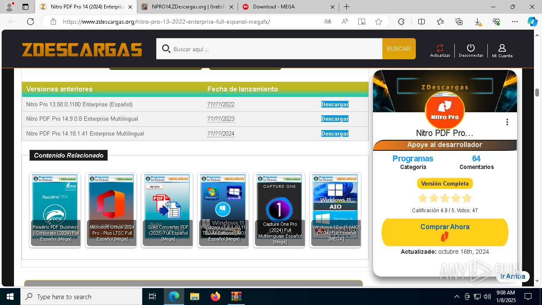The width and height of the screenshot is (542, 305).
Task: Close the Download - MEGA tab
Action: (332, 7)
